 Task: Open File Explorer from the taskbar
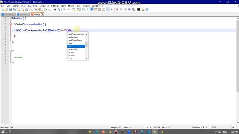90,132
